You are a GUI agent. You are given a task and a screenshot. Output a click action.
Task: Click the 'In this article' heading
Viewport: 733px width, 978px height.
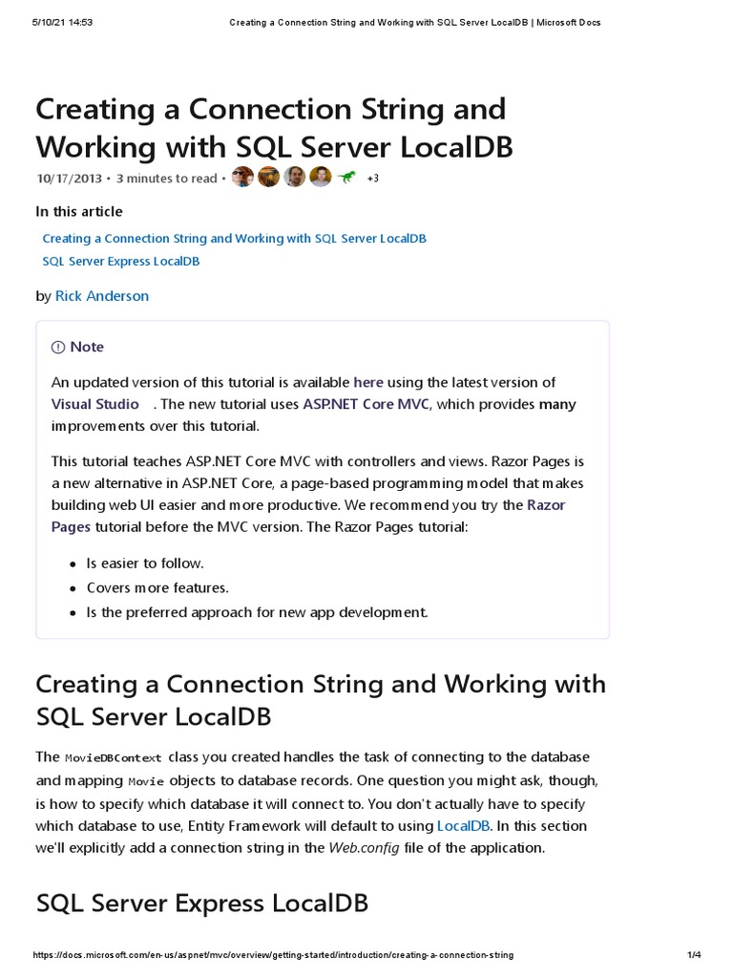(x=79, y=211)
